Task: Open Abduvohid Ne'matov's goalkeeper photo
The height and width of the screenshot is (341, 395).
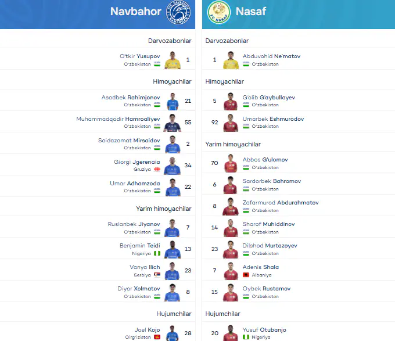Action: (231, 60)
